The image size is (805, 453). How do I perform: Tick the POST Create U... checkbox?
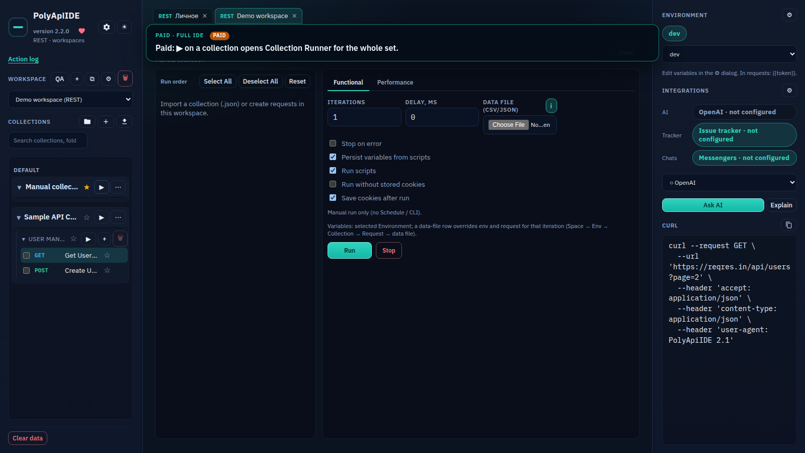click(27, 270)
